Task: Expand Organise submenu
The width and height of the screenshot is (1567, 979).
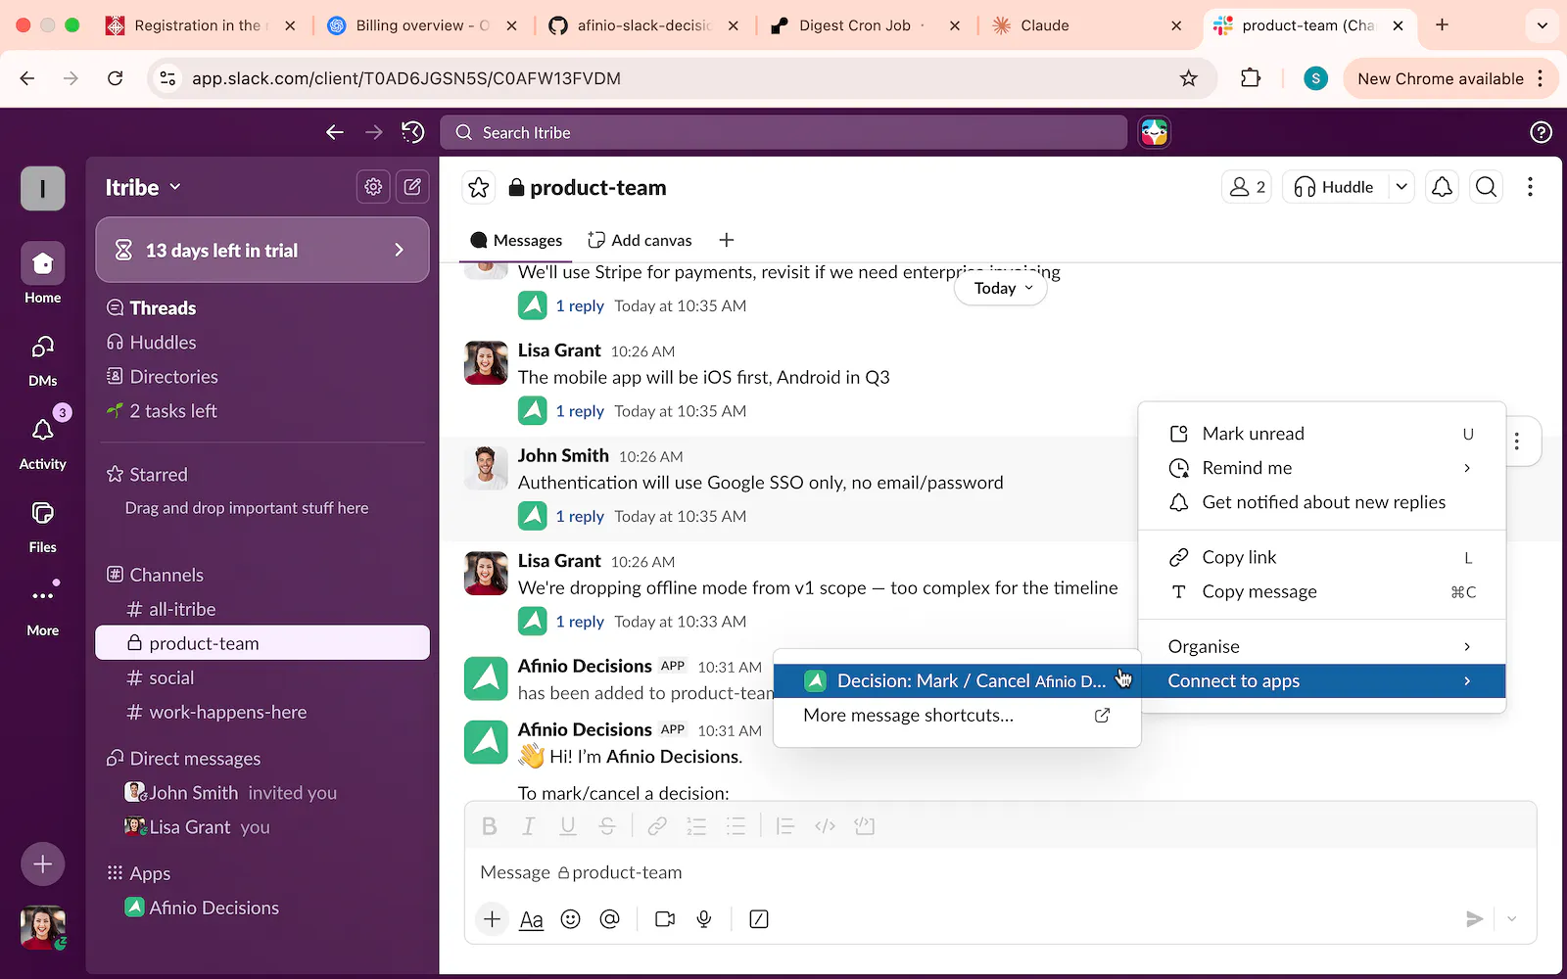Action: tap(1321, 646)
